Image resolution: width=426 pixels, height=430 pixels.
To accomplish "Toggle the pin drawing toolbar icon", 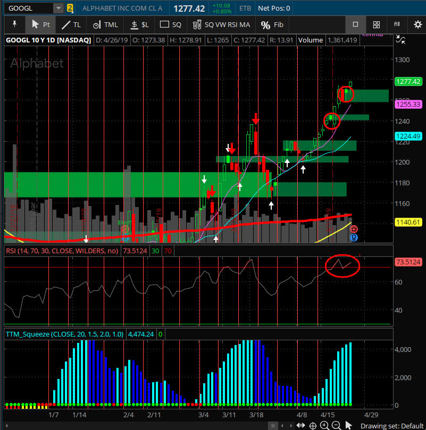I will click(x=14, y=24).
